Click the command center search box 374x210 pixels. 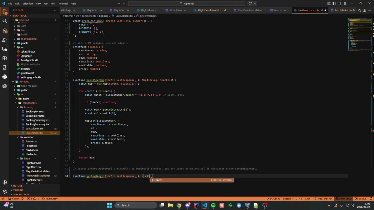point(187,3)
